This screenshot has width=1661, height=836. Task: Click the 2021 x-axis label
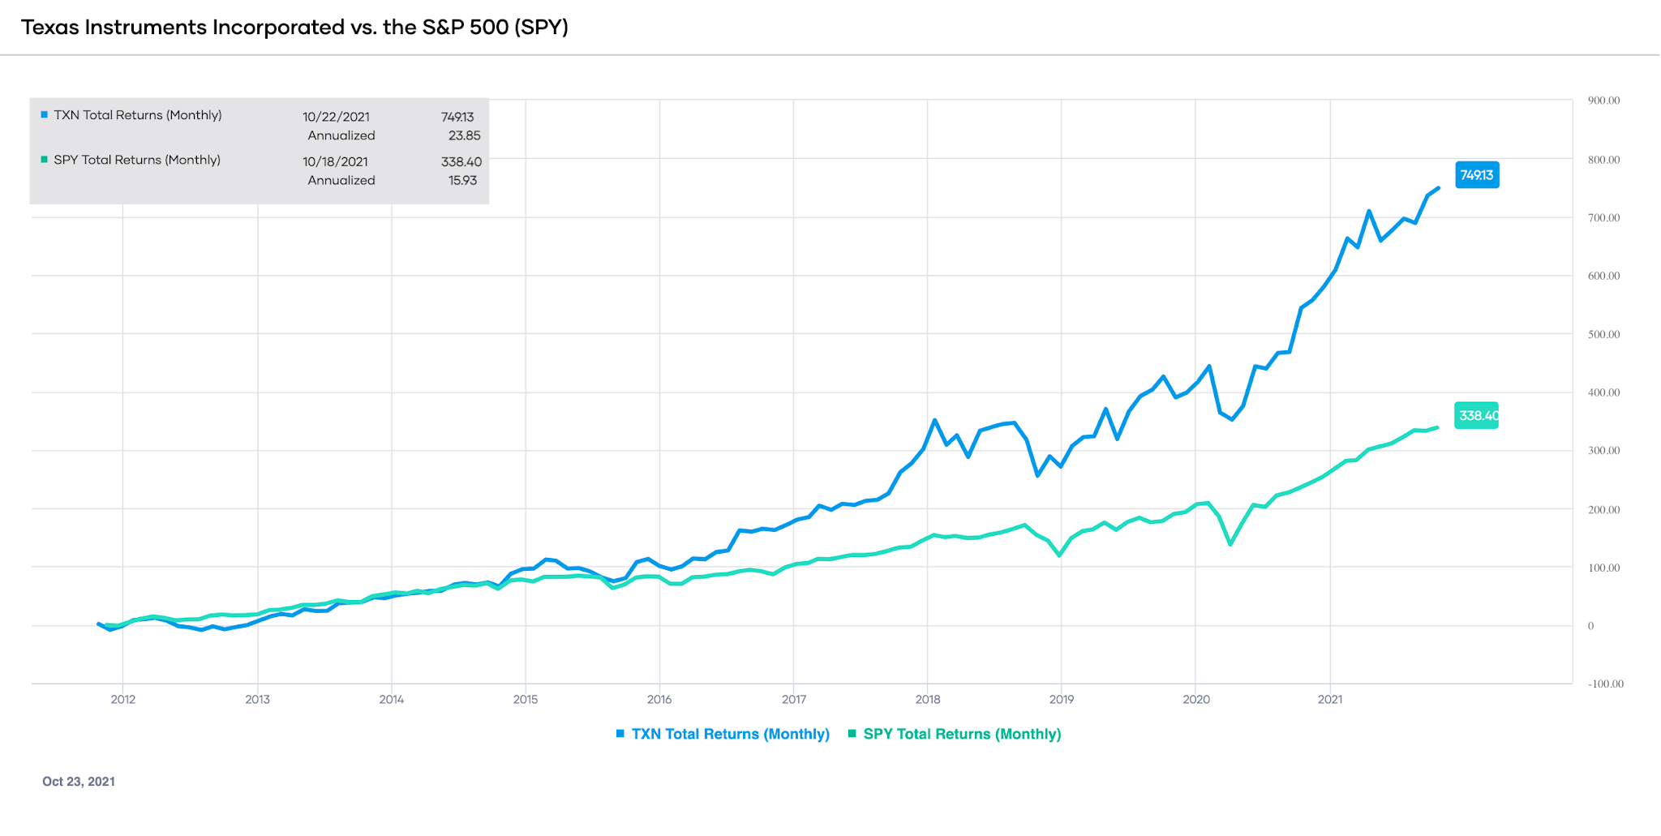point(1330,699)
